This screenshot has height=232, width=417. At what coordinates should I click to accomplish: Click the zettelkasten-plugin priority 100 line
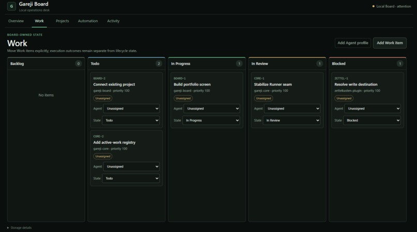pyautogui.click(x=357, y=90)
